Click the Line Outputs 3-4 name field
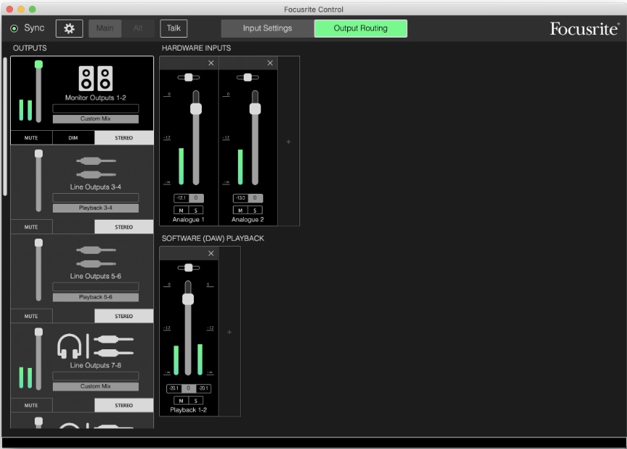This screenshot has height=449, width=627. point(95,197)
